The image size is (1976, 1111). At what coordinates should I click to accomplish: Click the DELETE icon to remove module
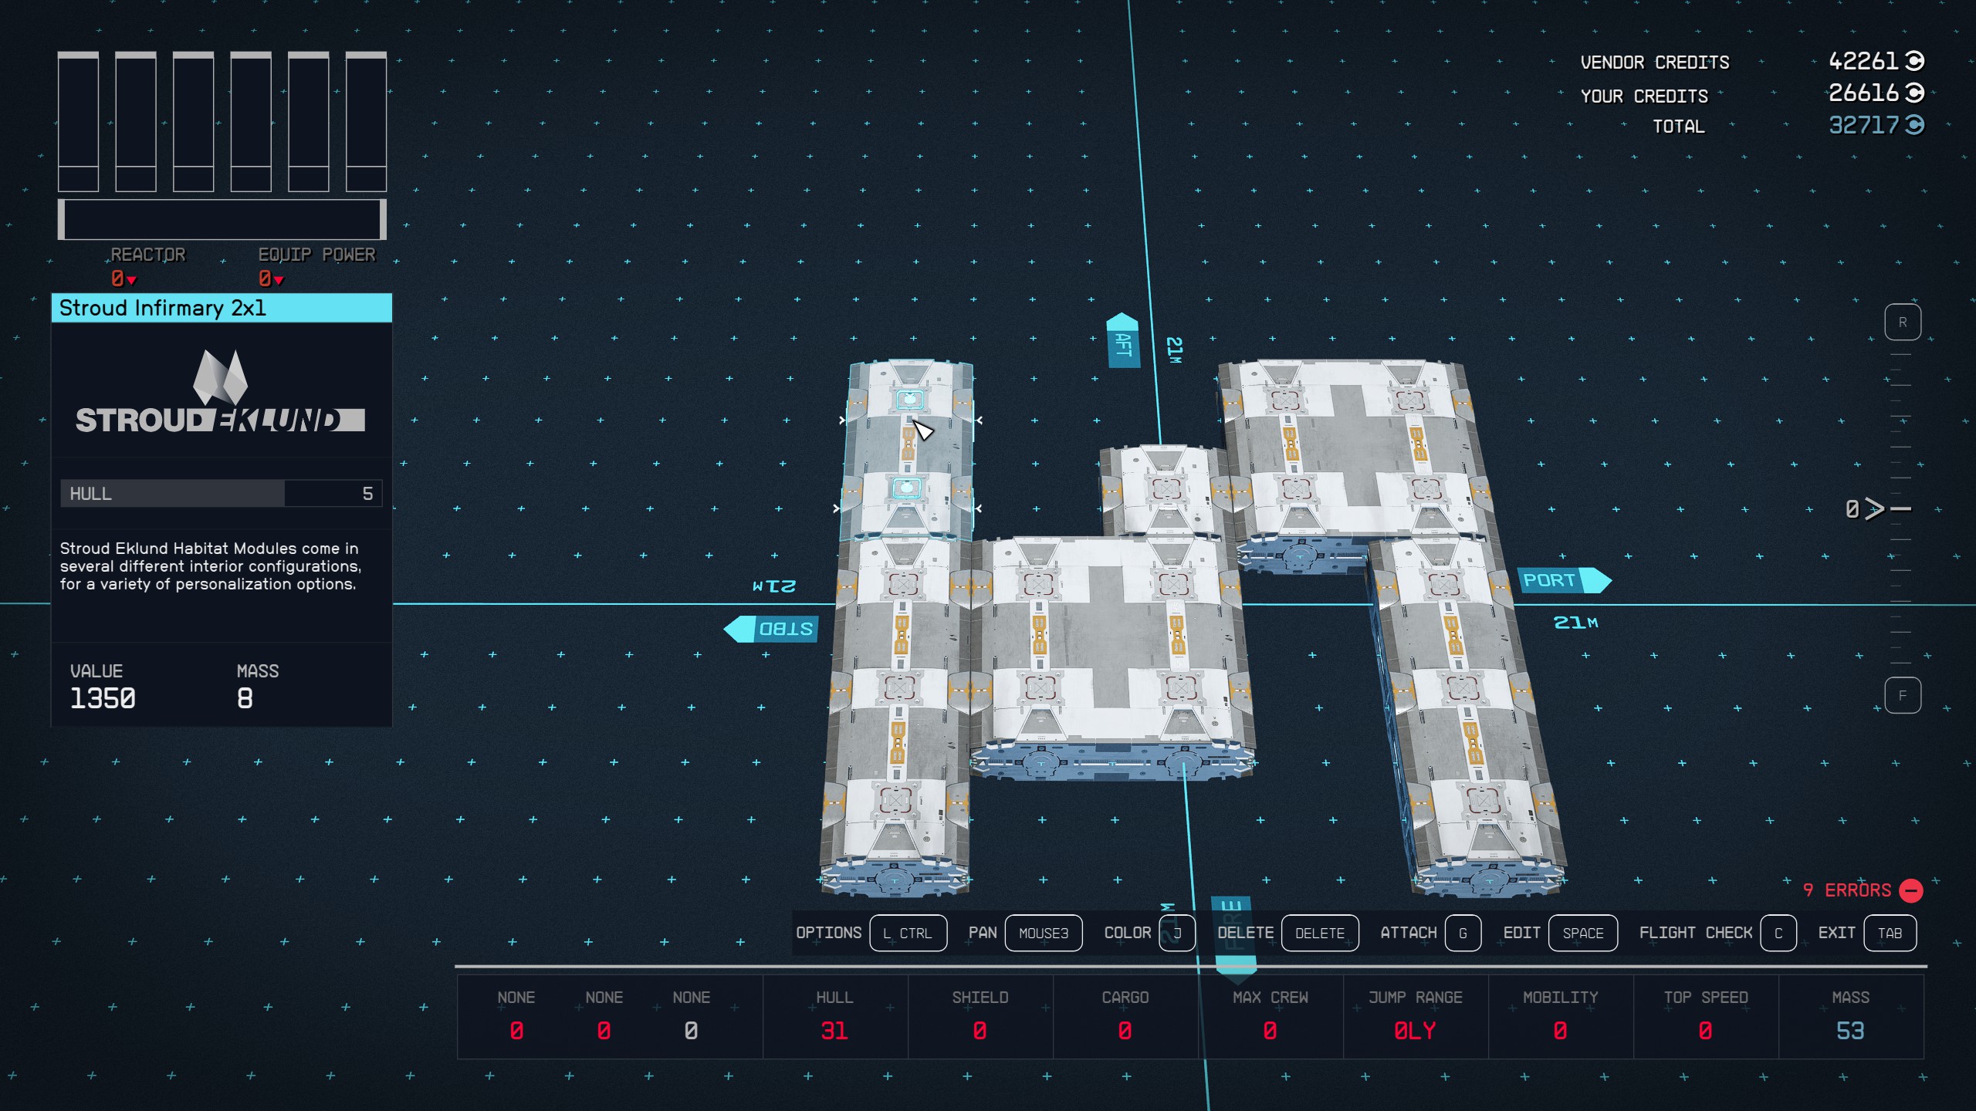[x=1316, y=932]
